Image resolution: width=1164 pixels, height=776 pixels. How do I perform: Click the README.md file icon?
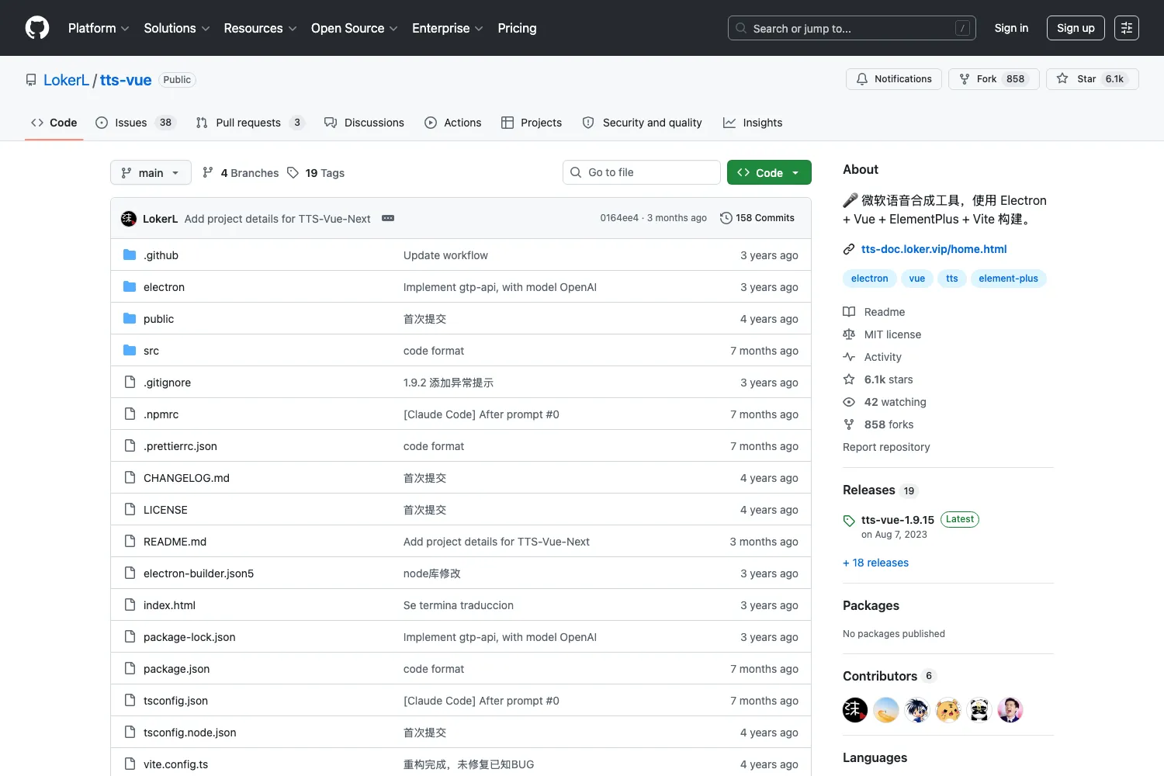[130, 541]
